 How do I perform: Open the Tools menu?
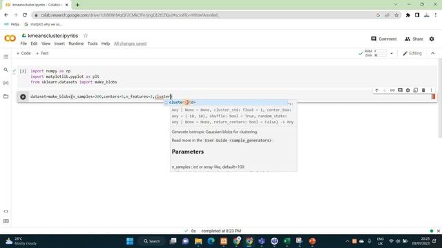tap(93, 43)
